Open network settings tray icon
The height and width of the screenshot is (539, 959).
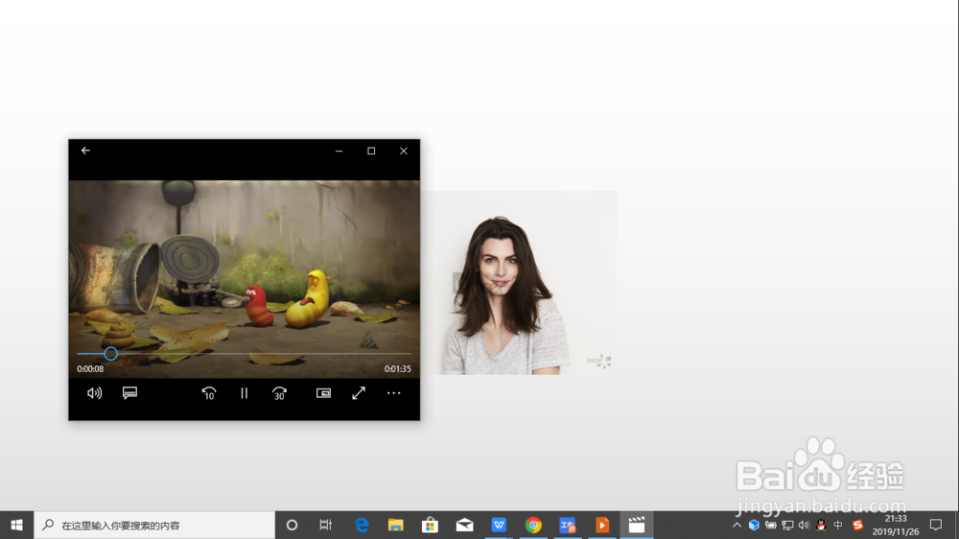pyautogui.click(x=787, y=525)
